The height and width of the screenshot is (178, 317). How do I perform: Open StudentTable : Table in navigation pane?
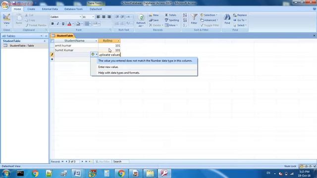[24, 45]
